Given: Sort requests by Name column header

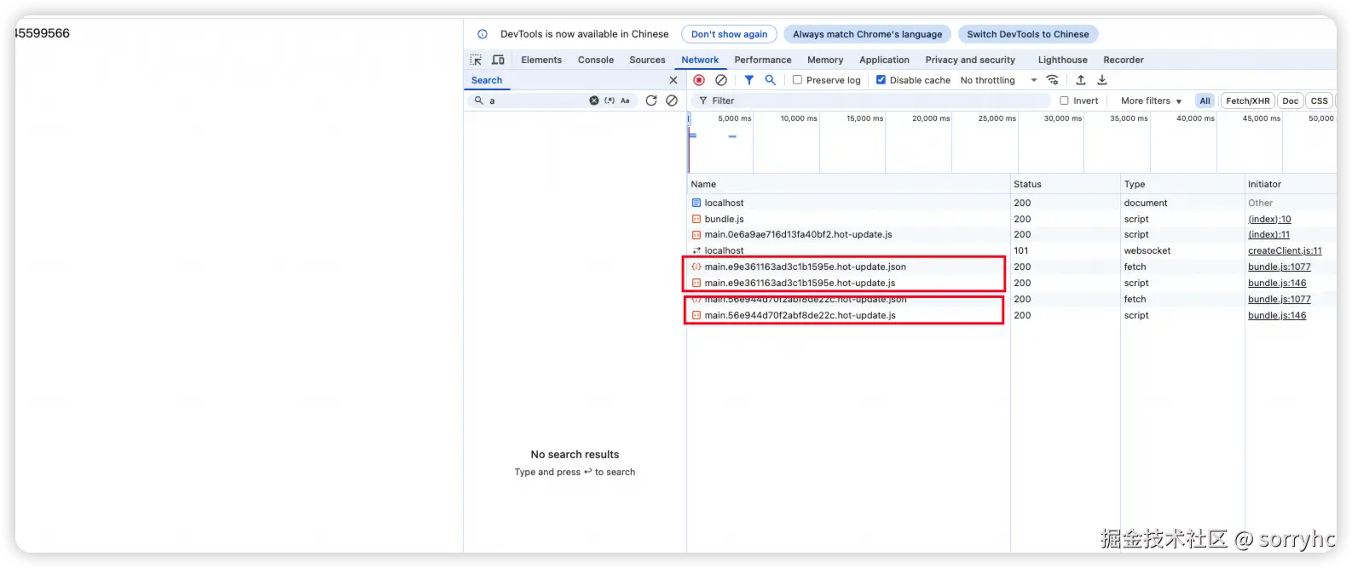Looking at the screenshot, I should [848, 184].
